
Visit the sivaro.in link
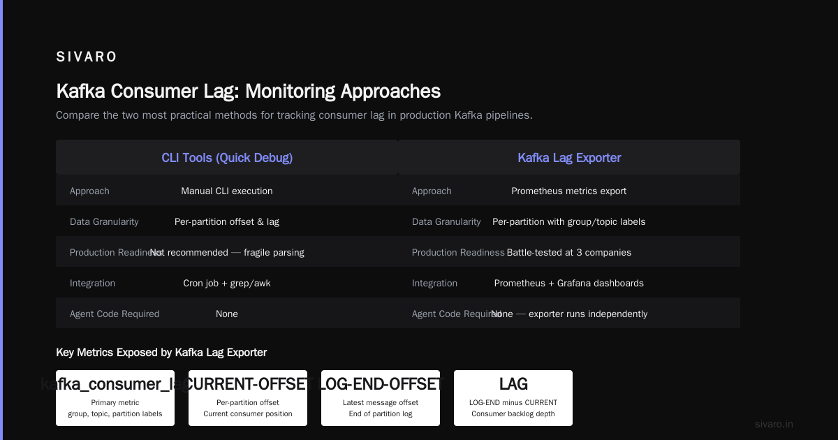[x=774, y=424]
